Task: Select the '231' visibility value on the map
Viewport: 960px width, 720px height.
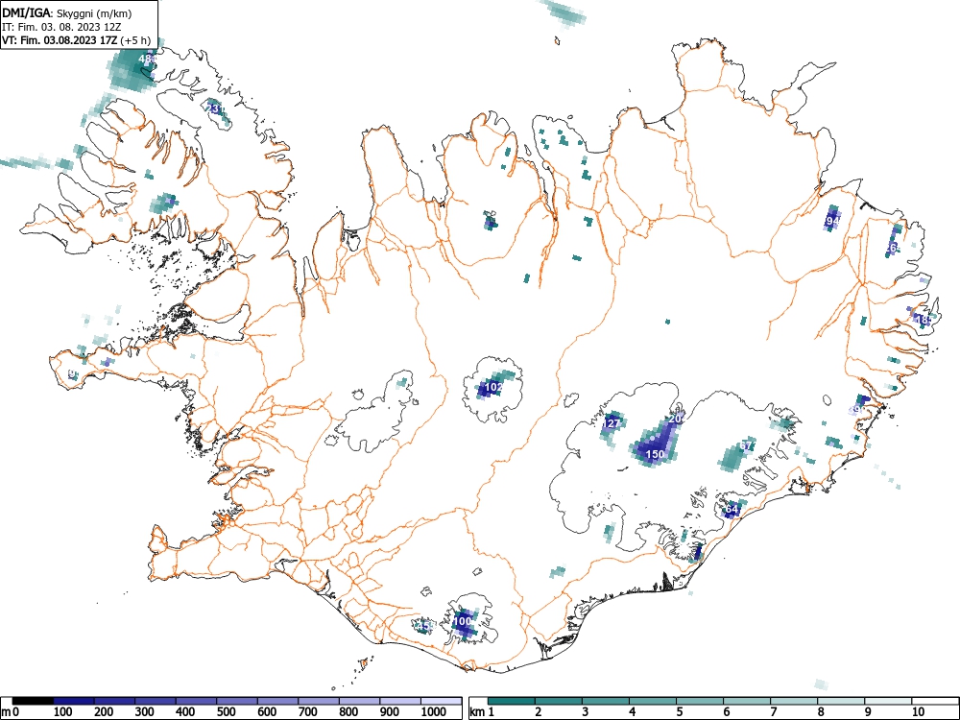Action: coord(215,108)
